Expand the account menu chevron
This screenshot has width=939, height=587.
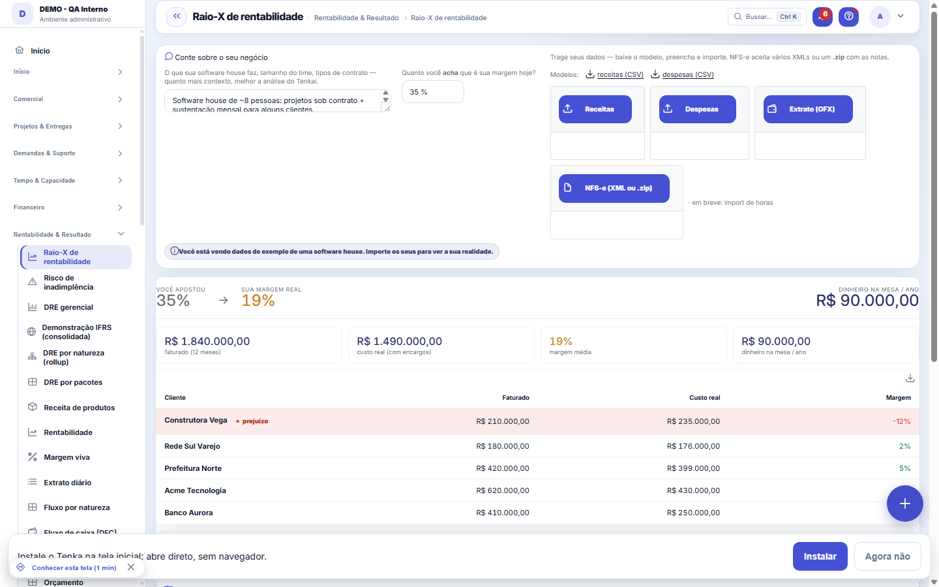[901, 16]
